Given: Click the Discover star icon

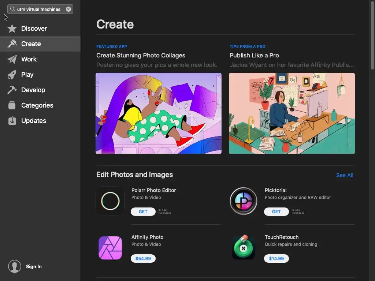Looking at the screenshot, I should (x=12, y=29).
